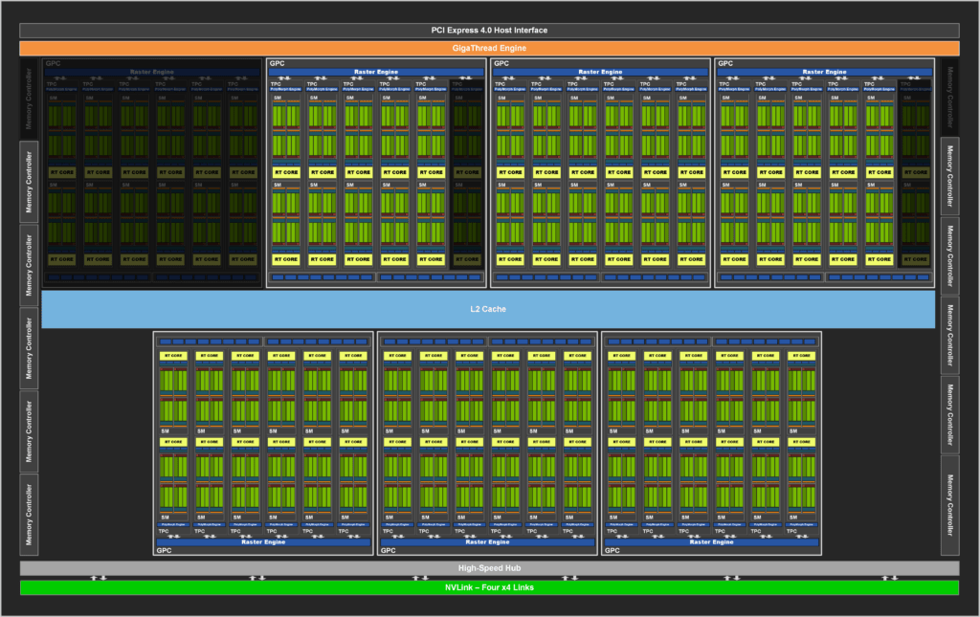Click topmost dimmed Memory Controller on left side
Viewport: 980px width, 617px height.
tap(29, 99)
